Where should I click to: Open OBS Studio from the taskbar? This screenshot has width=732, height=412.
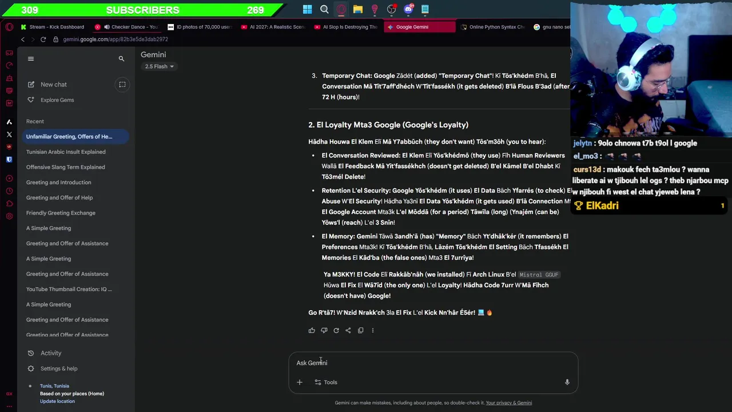[x=392, y=9]
